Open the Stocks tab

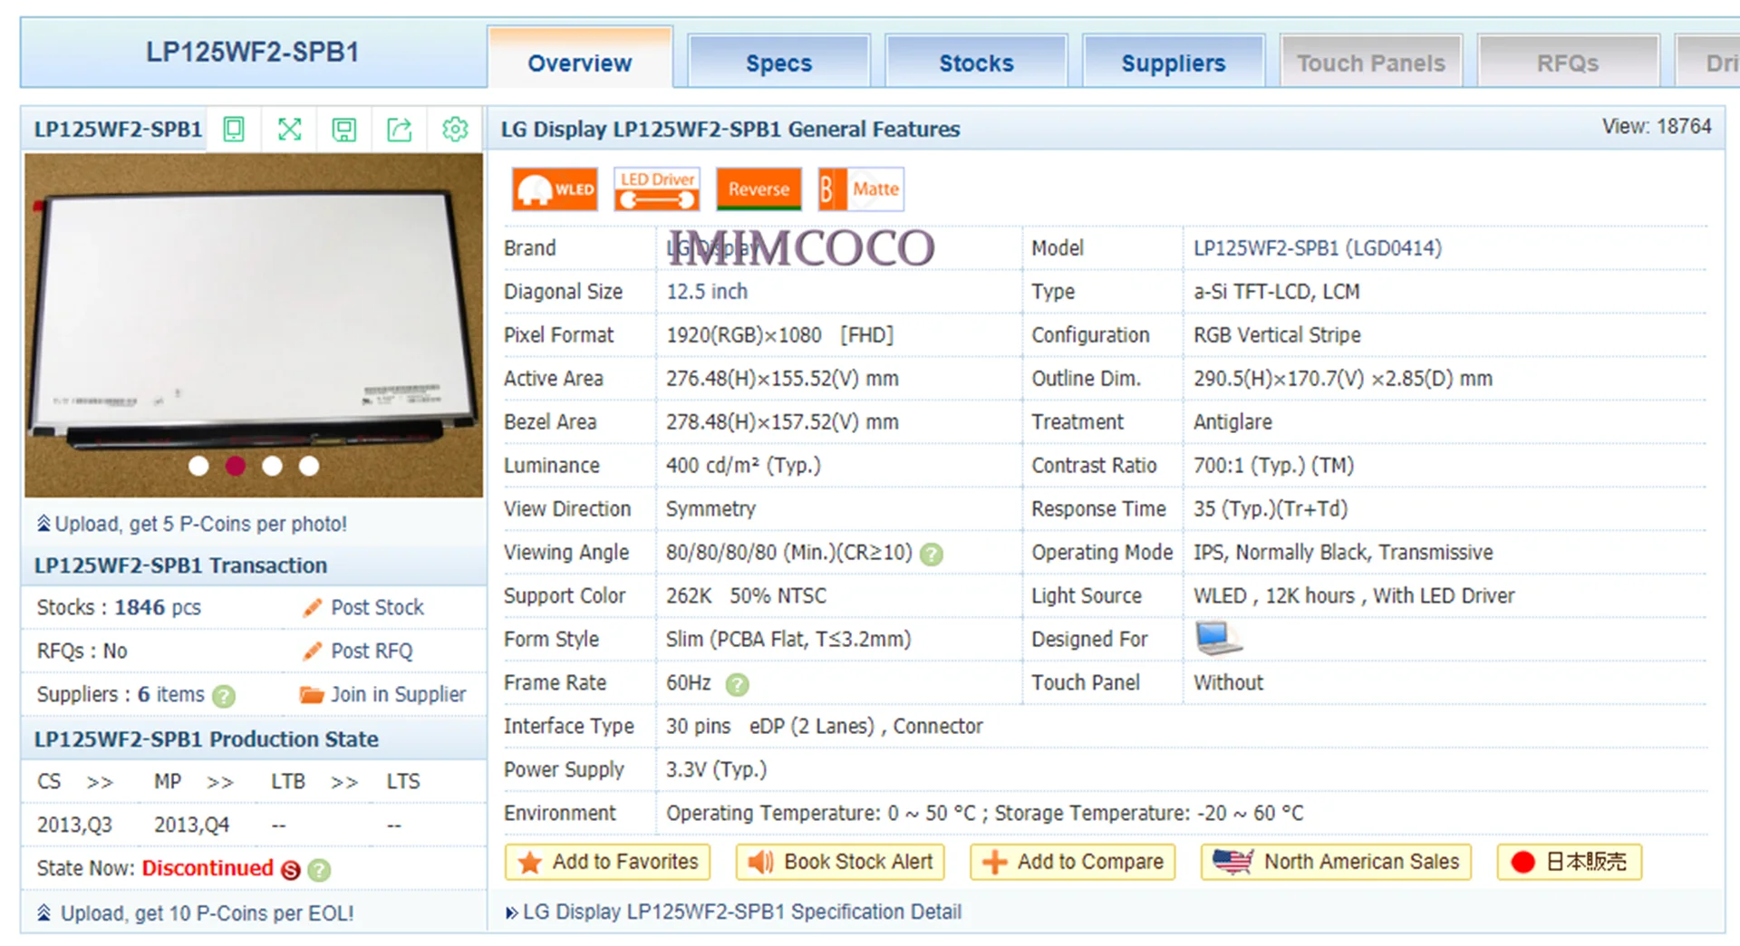(x=976, y=62)
